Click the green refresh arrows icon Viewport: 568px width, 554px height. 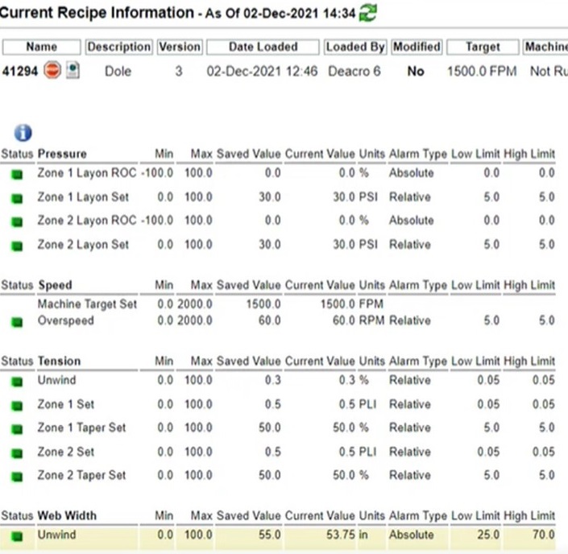point(369,12)
